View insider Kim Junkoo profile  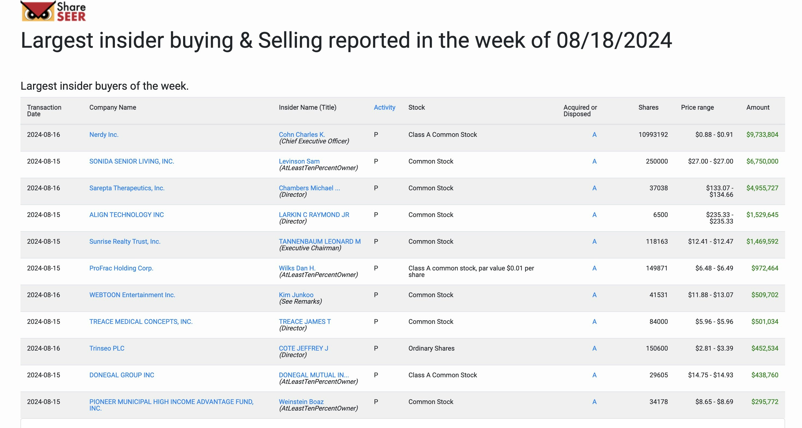tap(296, 295)
